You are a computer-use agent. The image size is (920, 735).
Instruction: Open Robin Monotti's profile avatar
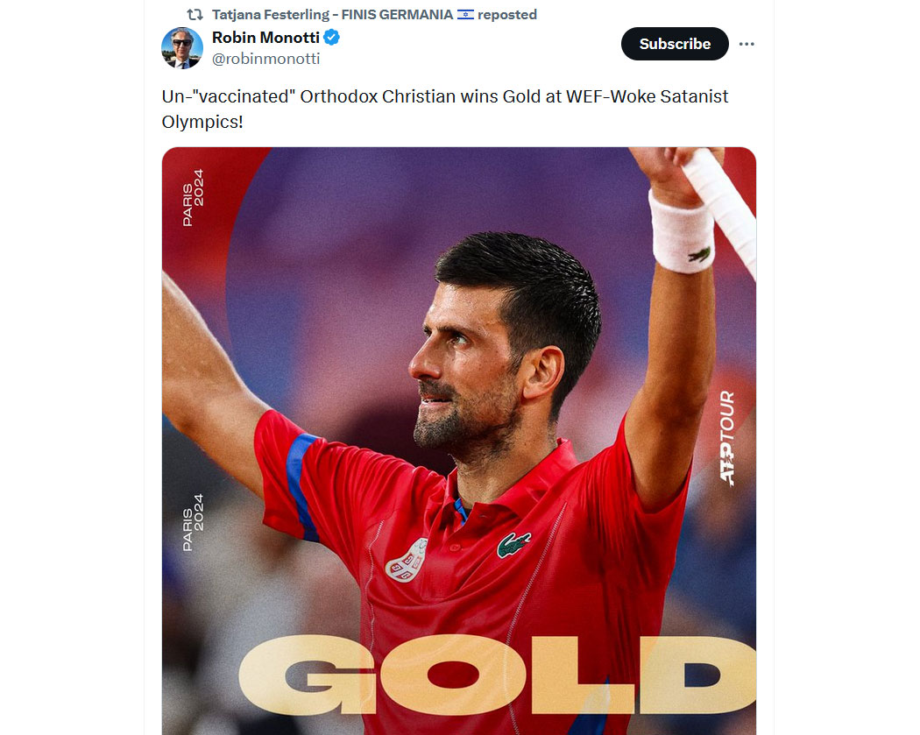click(182, 48)
